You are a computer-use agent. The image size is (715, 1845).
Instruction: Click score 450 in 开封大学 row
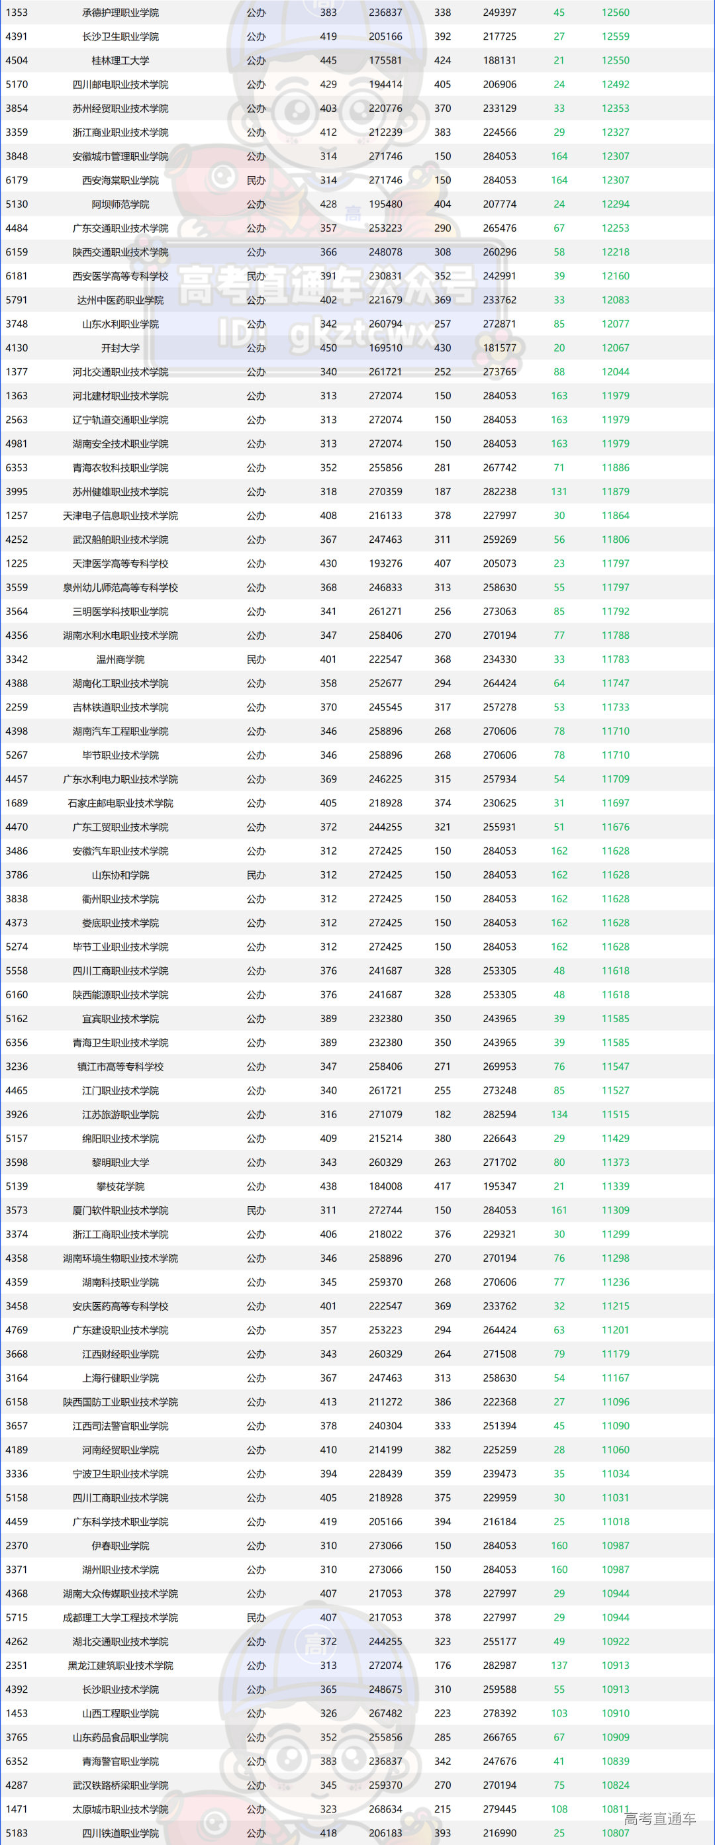tap(328, 348)
